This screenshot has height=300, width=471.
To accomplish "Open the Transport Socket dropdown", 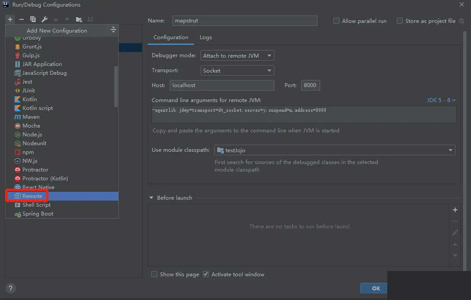I will [x=237, y=71].
